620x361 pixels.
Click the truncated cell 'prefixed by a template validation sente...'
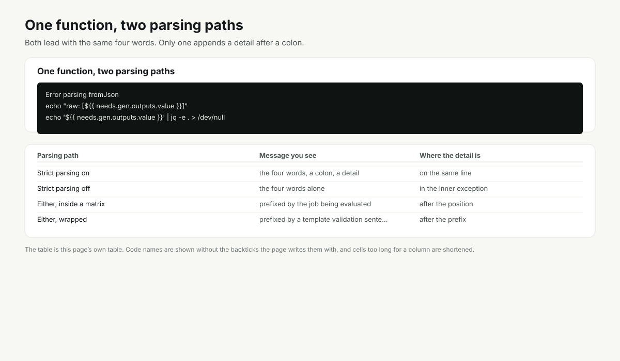pyautogui.click(x=323, y=220)
